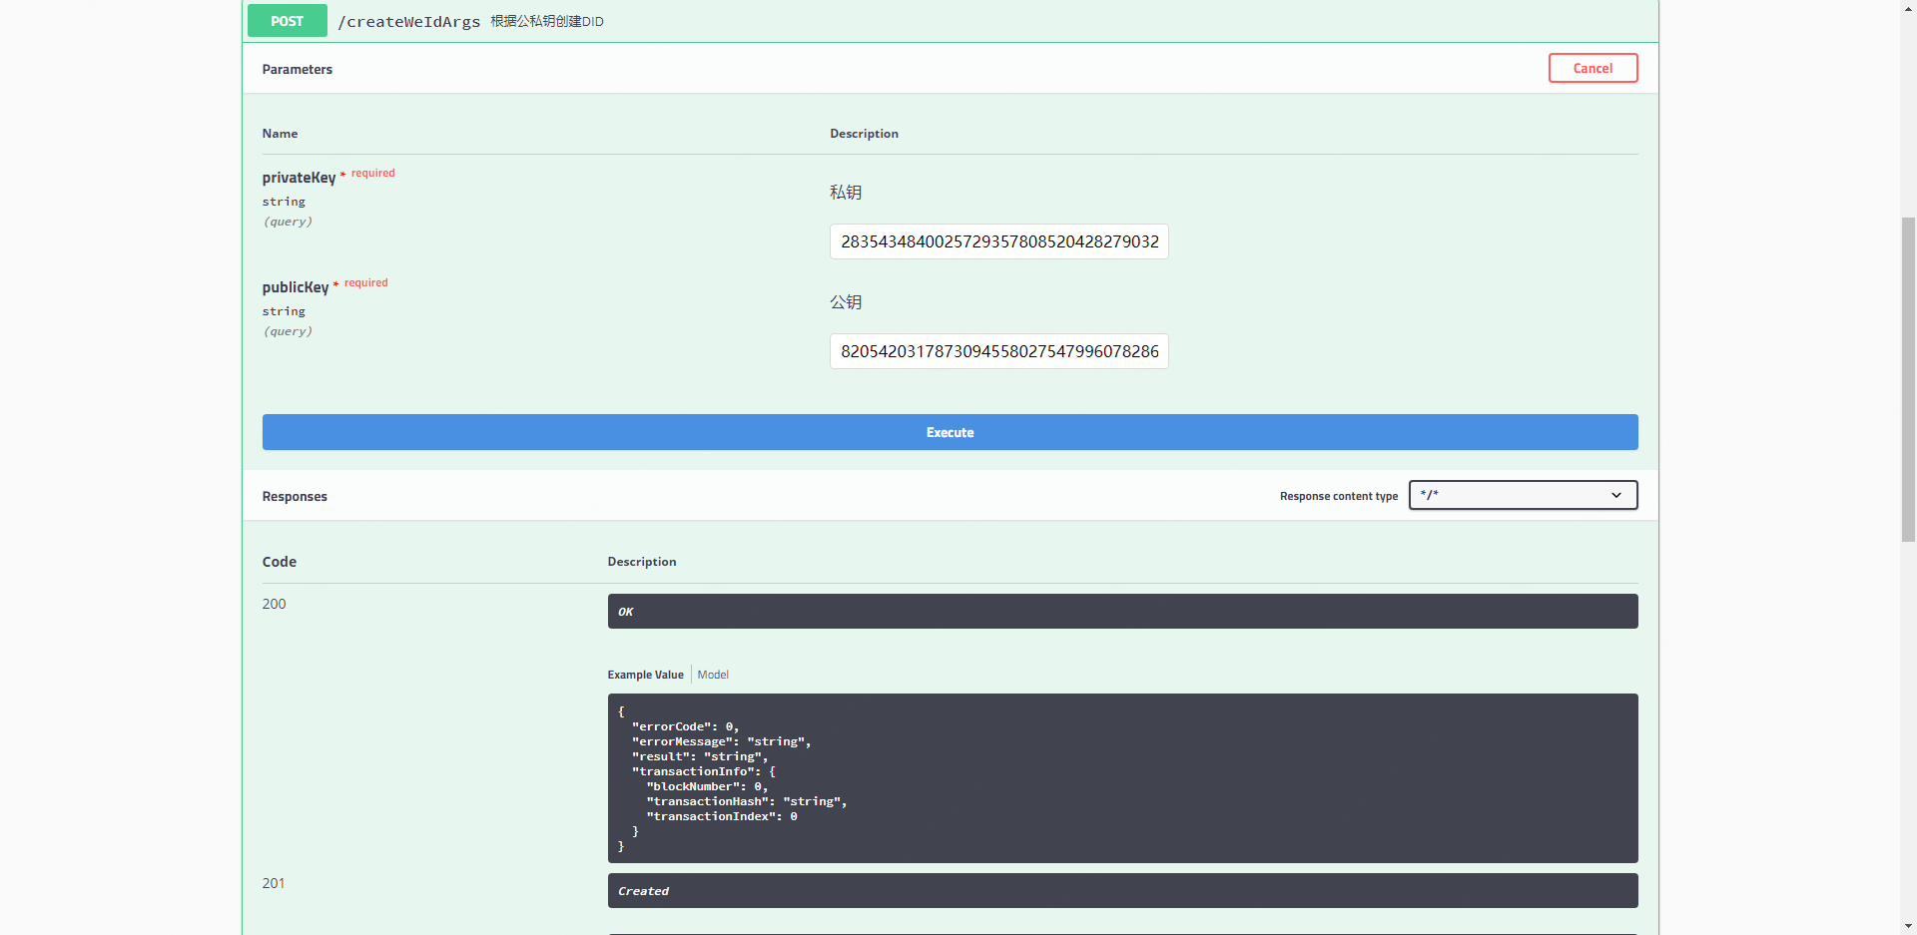
Task: Click the 200 response code
Action: pyautogui.click(x=274, y=604)
